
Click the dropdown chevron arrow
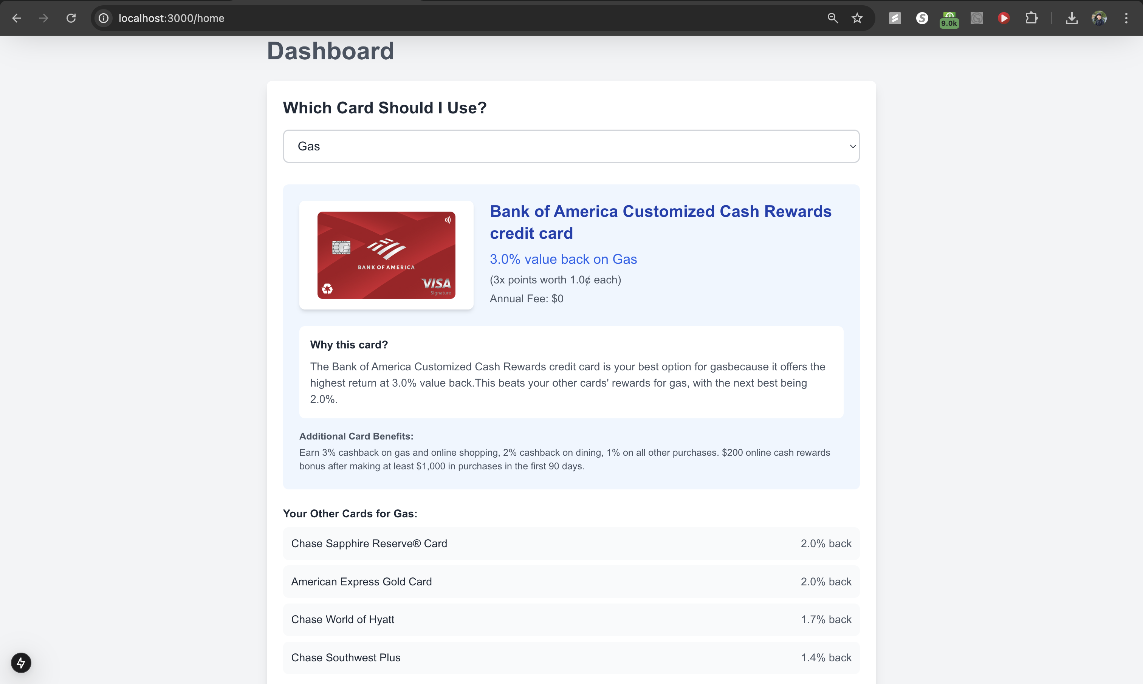pyautogui.click(x=852, y=146)
